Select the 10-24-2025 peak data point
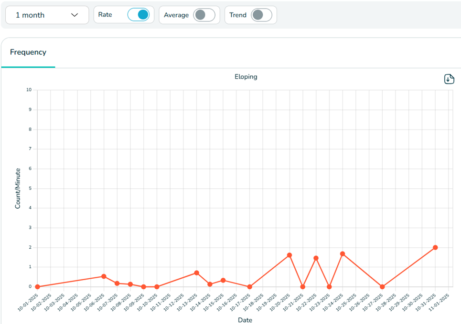 point(343,254)
